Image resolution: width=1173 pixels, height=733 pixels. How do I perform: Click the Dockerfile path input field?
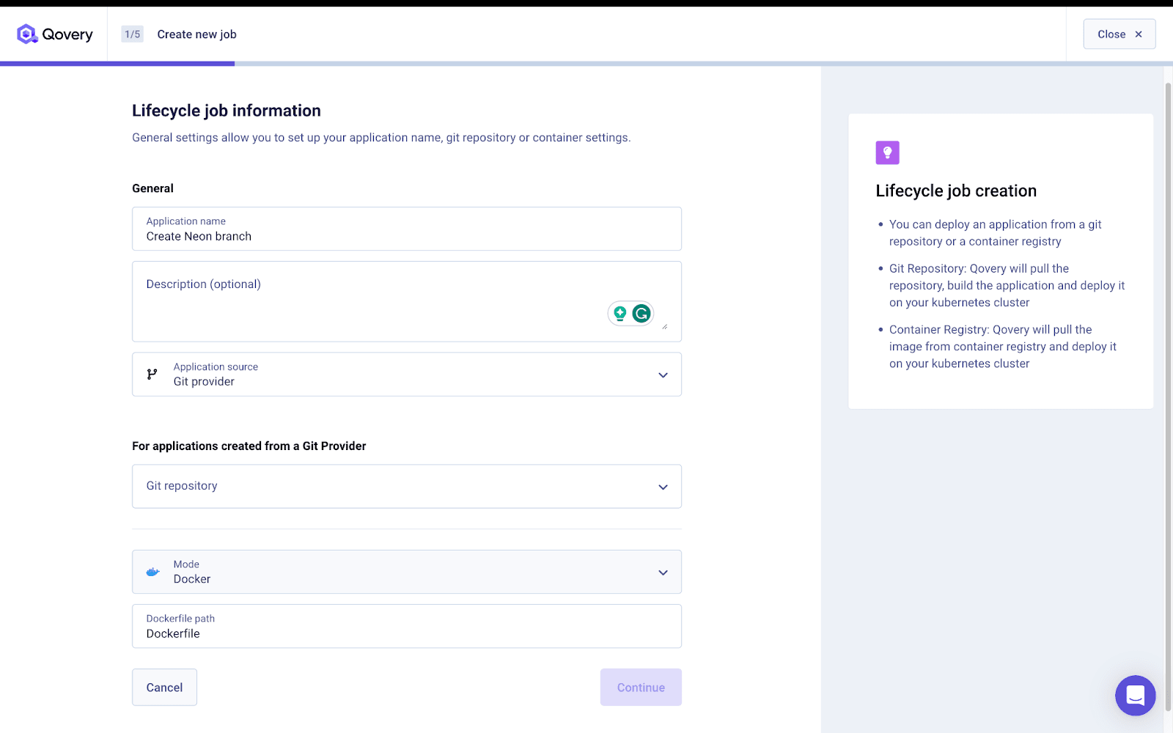(x=406, y=633)
